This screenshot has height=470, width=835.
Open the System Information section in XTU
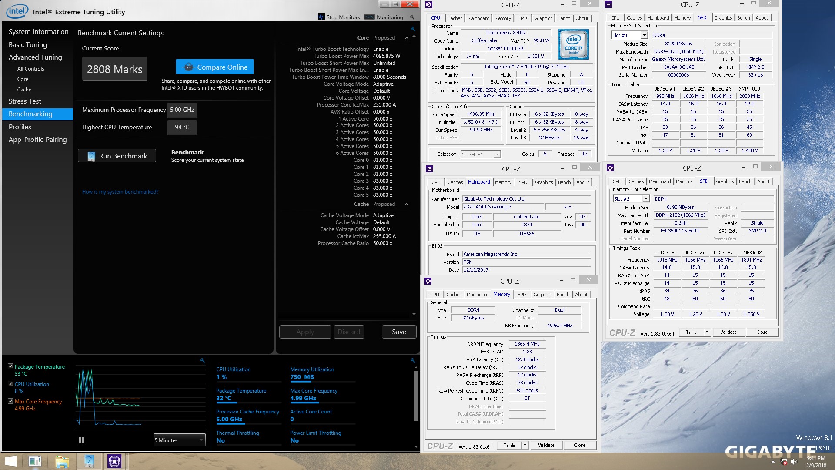tap(39, 32)
